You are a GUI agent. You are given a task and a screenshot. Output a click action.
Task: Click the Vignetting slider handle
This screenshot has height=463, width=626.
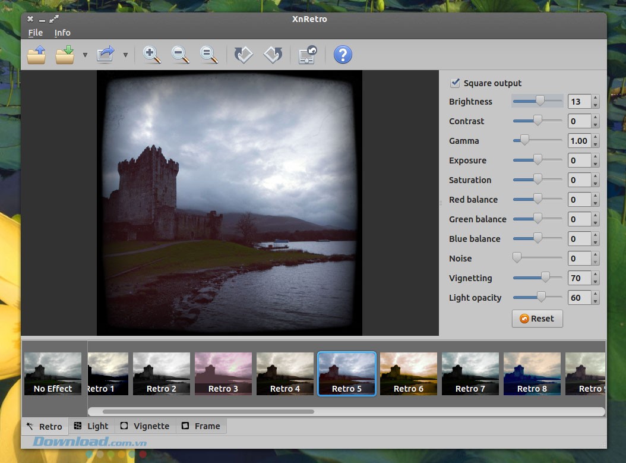[x=545, y=278]
